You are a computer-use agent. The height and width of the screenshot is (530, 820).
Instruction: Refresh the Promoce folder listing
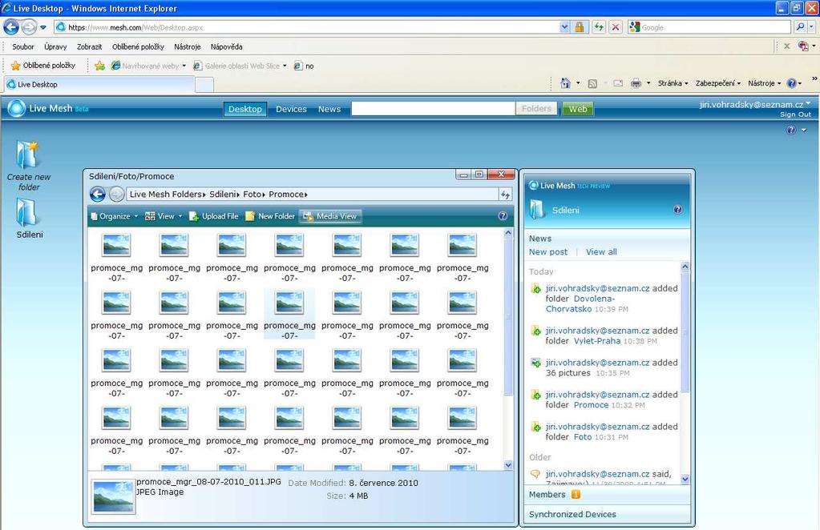(x=505, y=195)
